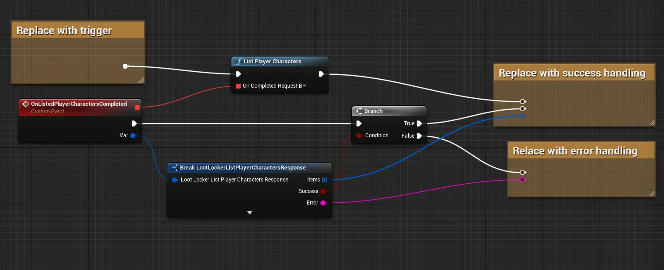Click the resize grip of Replace with trigger comment
Screen dimensions: 664x270
[141, 80]
